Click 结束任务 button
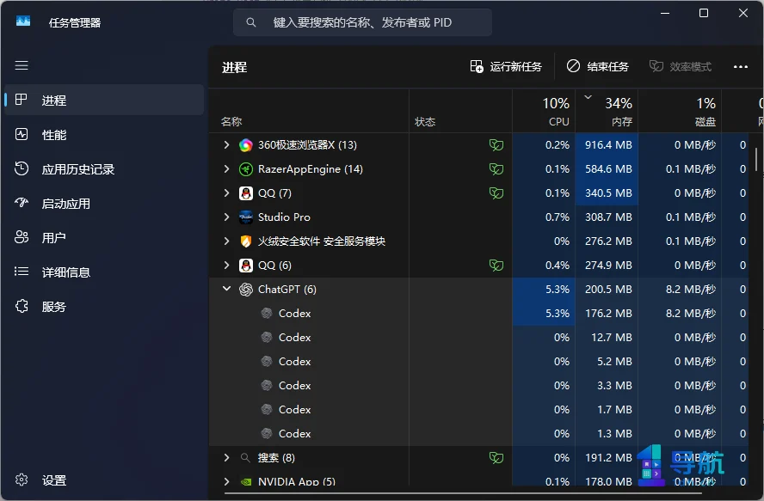Screen dimensions: 764x501 coord(598,67)
